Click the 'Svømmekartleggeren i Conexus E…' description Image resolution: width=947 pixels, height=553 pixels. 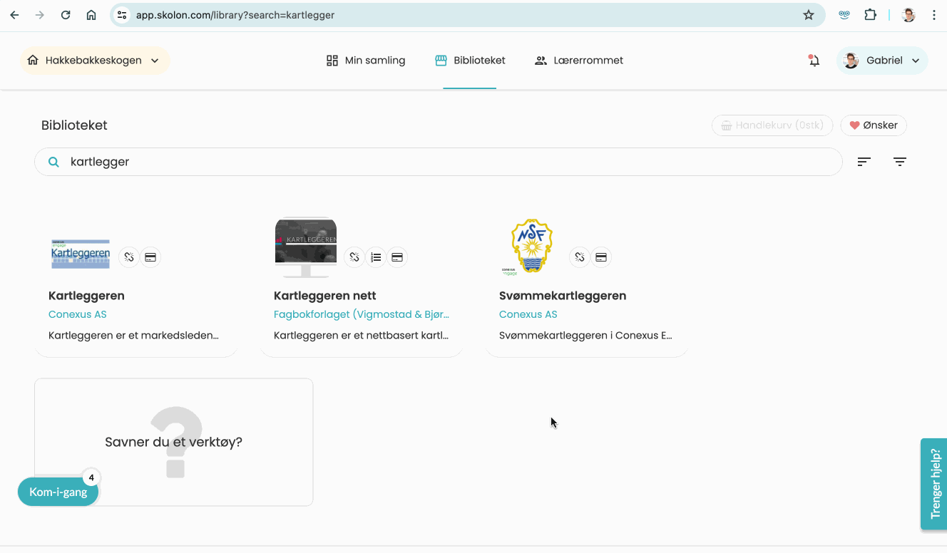coord(585,335)
